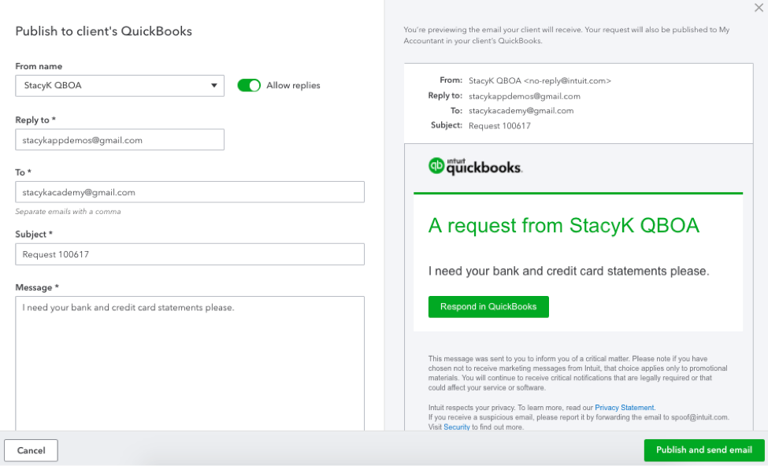Open the From name dropdown arrow
This screenshot has height=466, width=768.
pos(214,86)
